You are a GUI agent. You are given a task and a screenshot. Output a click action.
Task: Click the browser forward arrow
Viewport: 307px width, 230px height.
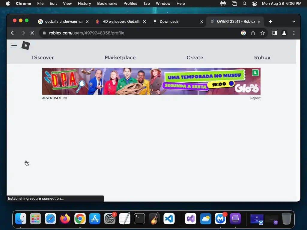(x=23, y=33)
